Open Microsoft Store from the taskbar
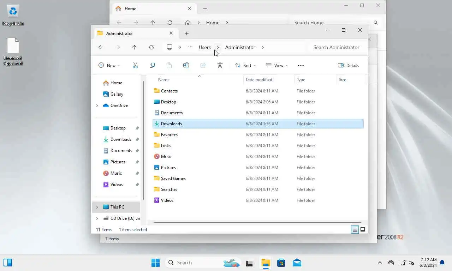Viewport: 452px width, 271px height. (281, 263)
